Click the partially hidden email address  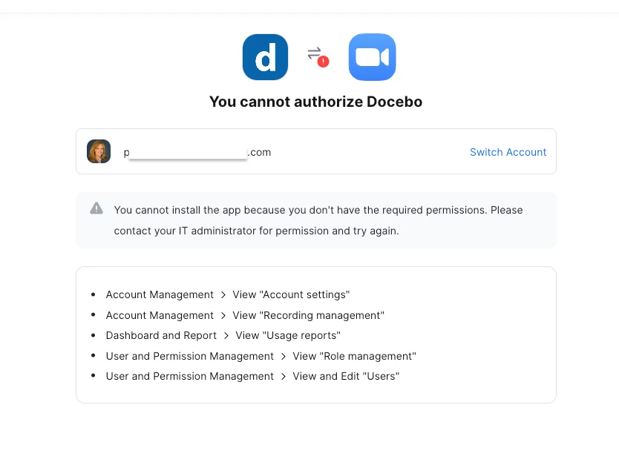click(x=197, y=152)
